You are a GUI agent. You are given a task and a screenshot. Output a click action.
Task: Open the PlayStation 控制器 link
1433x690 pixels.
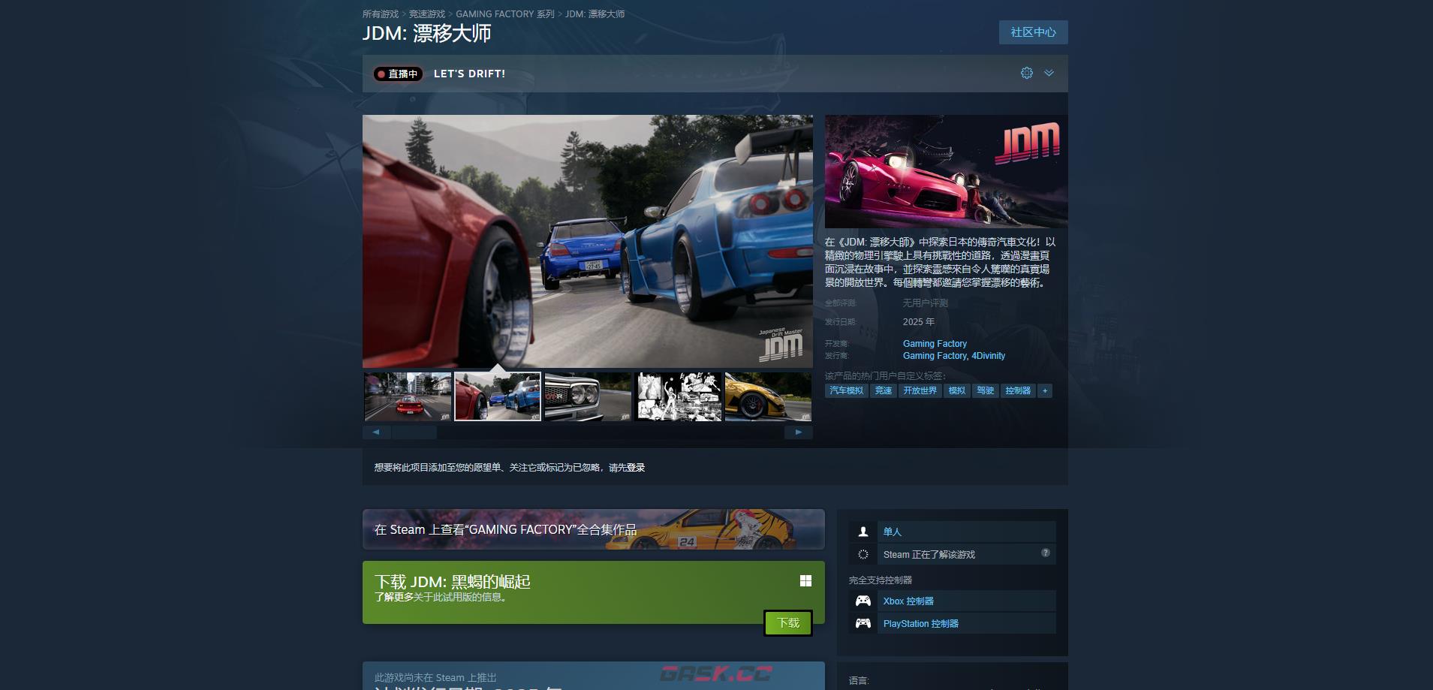click(x=921, y=624)
